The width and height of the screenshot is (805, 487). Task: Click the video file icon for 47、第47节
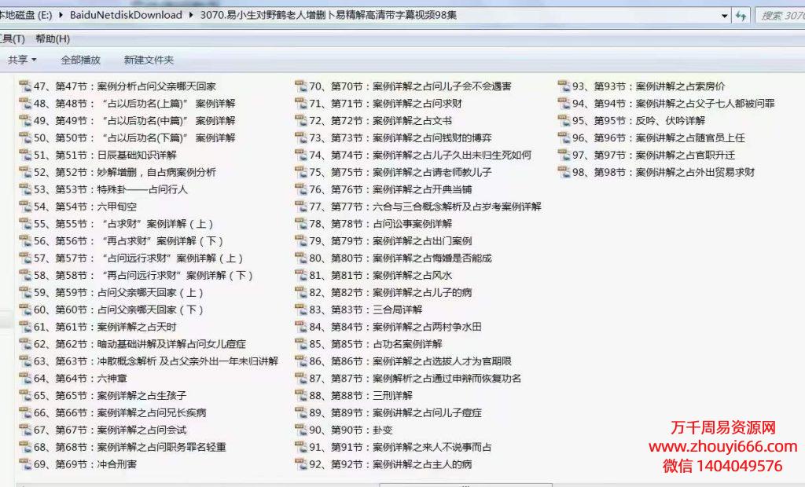coord(24,86)
